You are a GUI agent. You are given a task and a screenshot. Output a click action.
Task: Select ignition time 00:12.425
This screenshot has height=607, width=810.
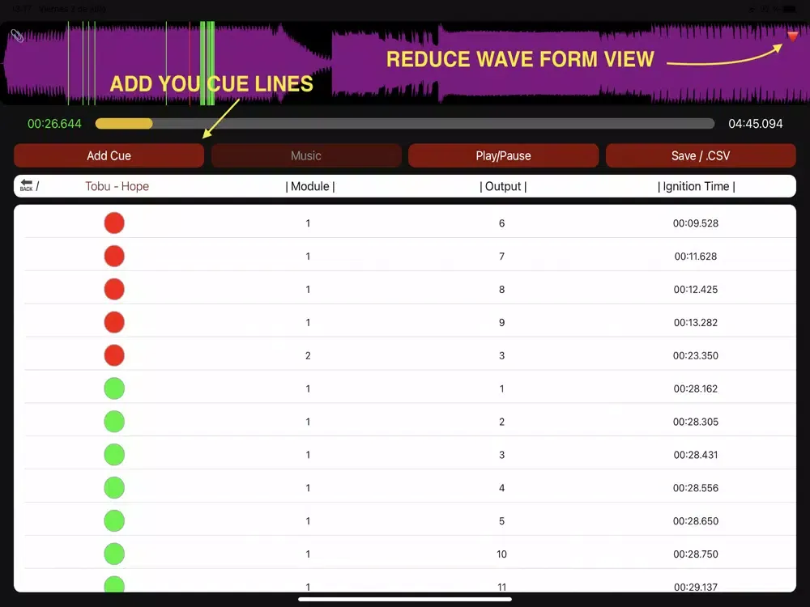coord(695,290)
